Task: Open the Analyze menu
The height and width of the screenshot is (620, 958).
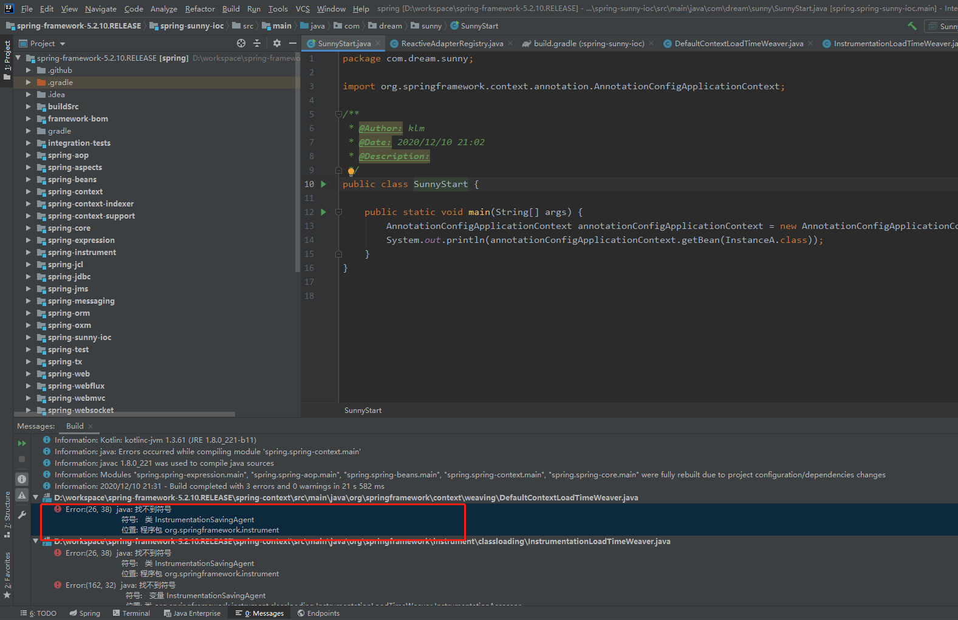Action: (163, 9)
